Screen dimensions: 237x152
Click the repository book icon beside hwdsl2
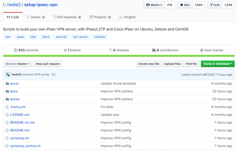click(4, 5)
